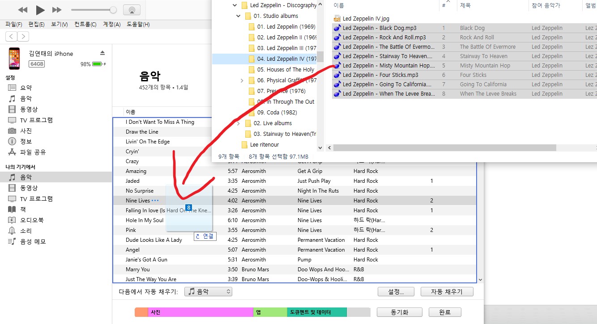Select the song Just The Way You Are
Viewport: 597px width, 324px height.
pyautogui.click(x=151, y=279)
